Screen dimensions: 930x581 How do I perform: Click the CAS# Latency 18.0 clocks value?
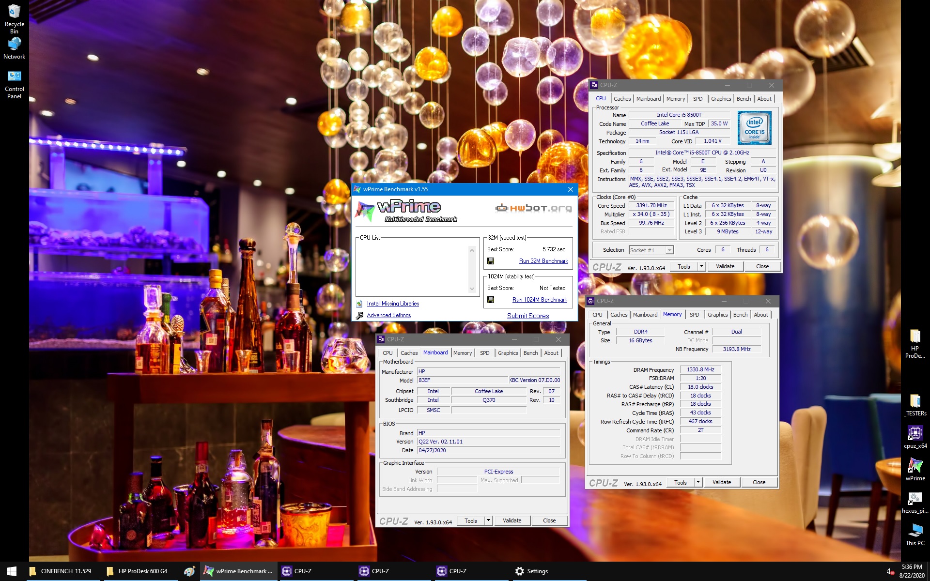click(700, 387)
